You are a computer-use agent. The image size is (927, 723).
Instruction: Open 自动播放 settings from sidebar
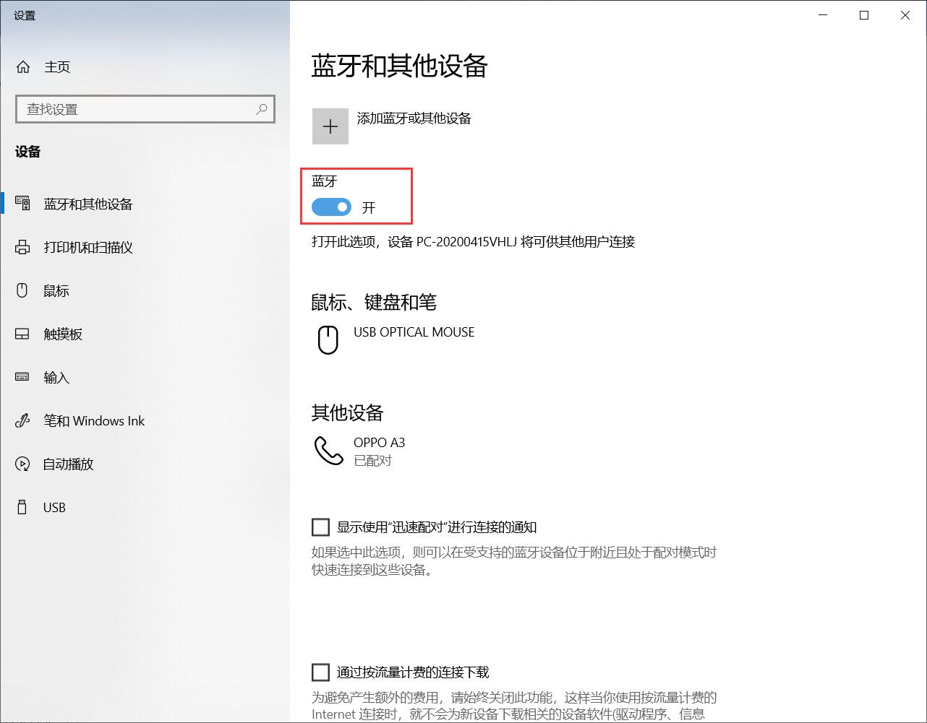point(22,464)
